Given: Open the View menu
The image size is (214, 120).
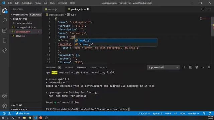Looking at the screenshot, I should (38, 3).
